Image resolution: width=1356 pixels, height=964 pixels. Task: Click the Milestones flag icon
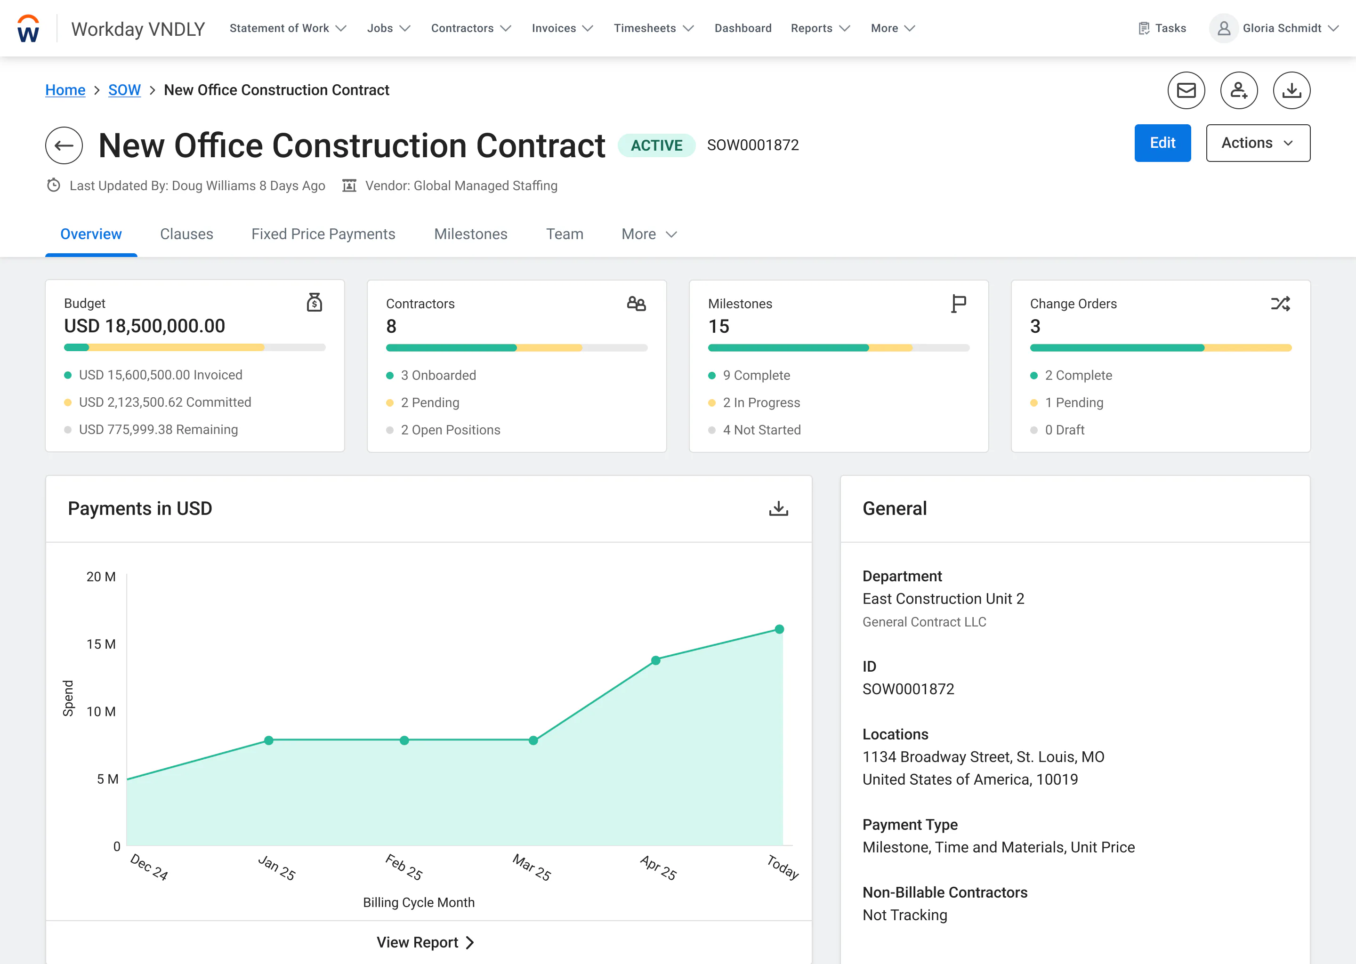coord(958,303)
